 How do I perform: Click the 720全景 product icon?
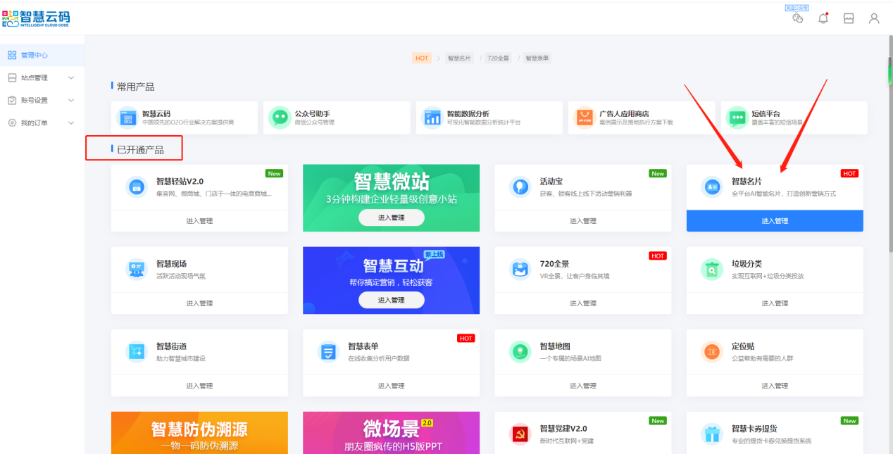pos(520,269)
